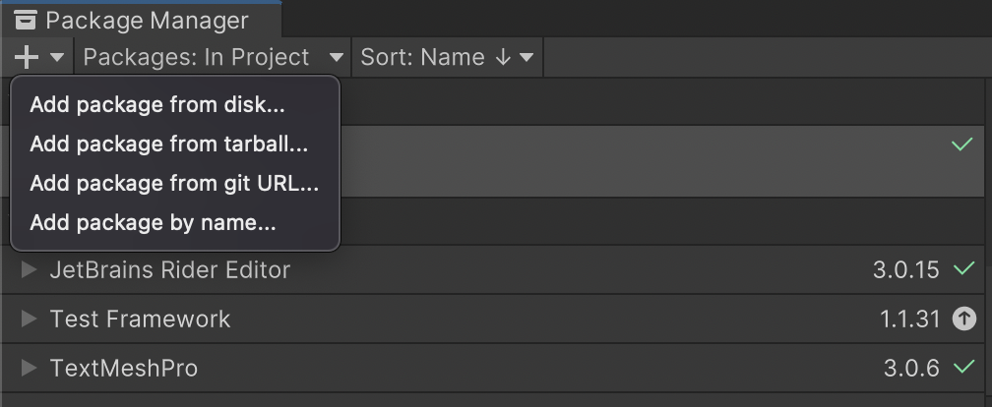Click the Package Manager archive box icon
Viewport: 992px width, 407px height.
tap(26, 21)
